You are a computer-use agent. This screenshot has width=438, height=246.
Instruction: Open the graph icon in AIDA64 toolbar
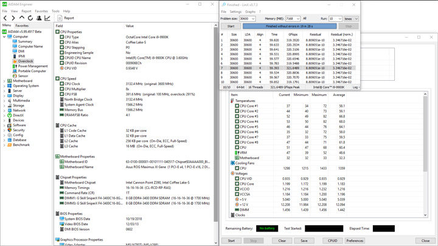tap(47, 18)
